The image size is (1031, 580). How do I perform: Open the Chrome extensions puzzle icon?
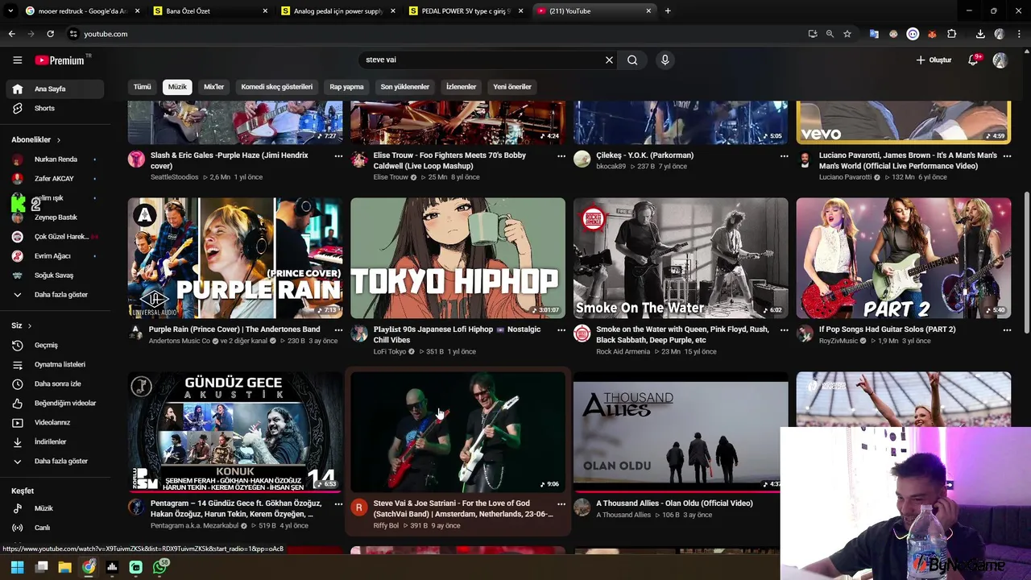(x=952, y=34)
